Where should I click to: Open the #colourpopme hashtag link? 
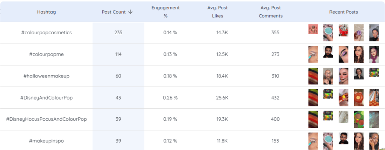point(46,54)
